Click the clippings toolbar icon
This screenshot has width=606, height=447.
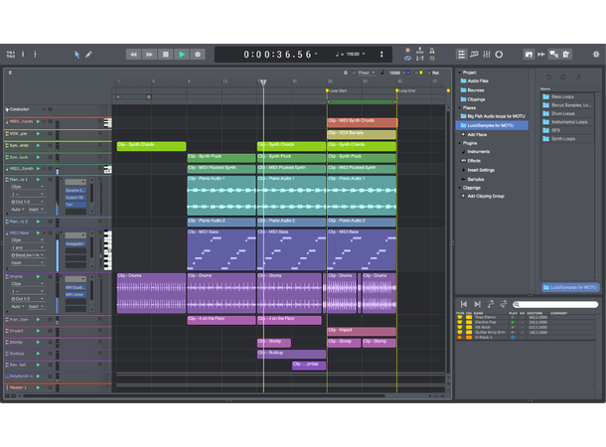[x=566, y=55]
